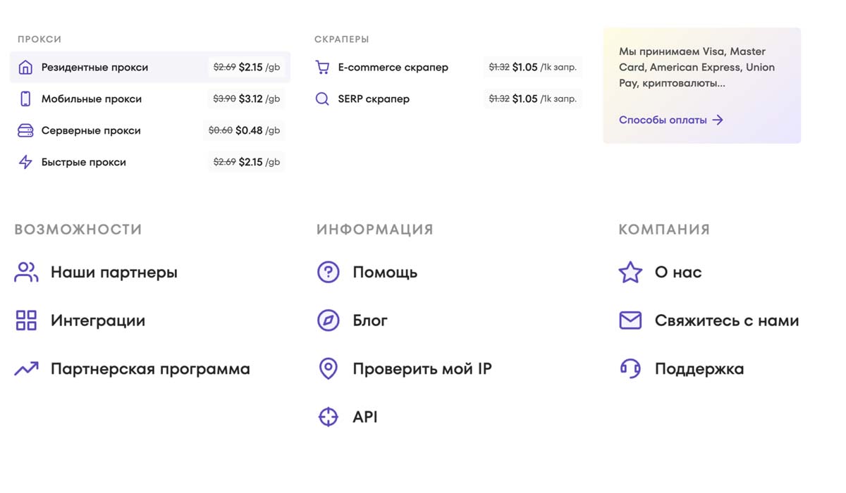Screen dimensions: 846x493
Task: Click the house icon for Резидентные прокси
Action: (x=25, y=68)
